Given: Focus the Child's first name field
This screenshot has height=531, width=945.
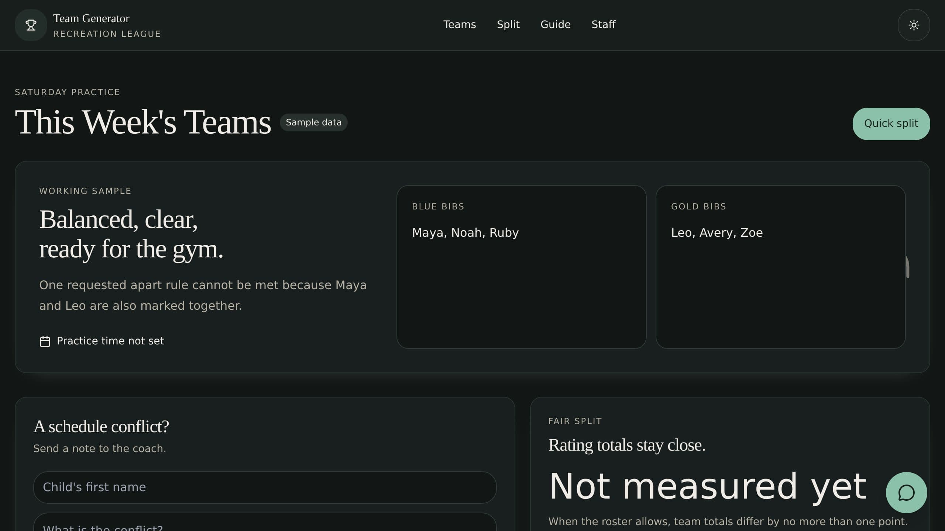Looking at the screenshot, I should point(265,487).
